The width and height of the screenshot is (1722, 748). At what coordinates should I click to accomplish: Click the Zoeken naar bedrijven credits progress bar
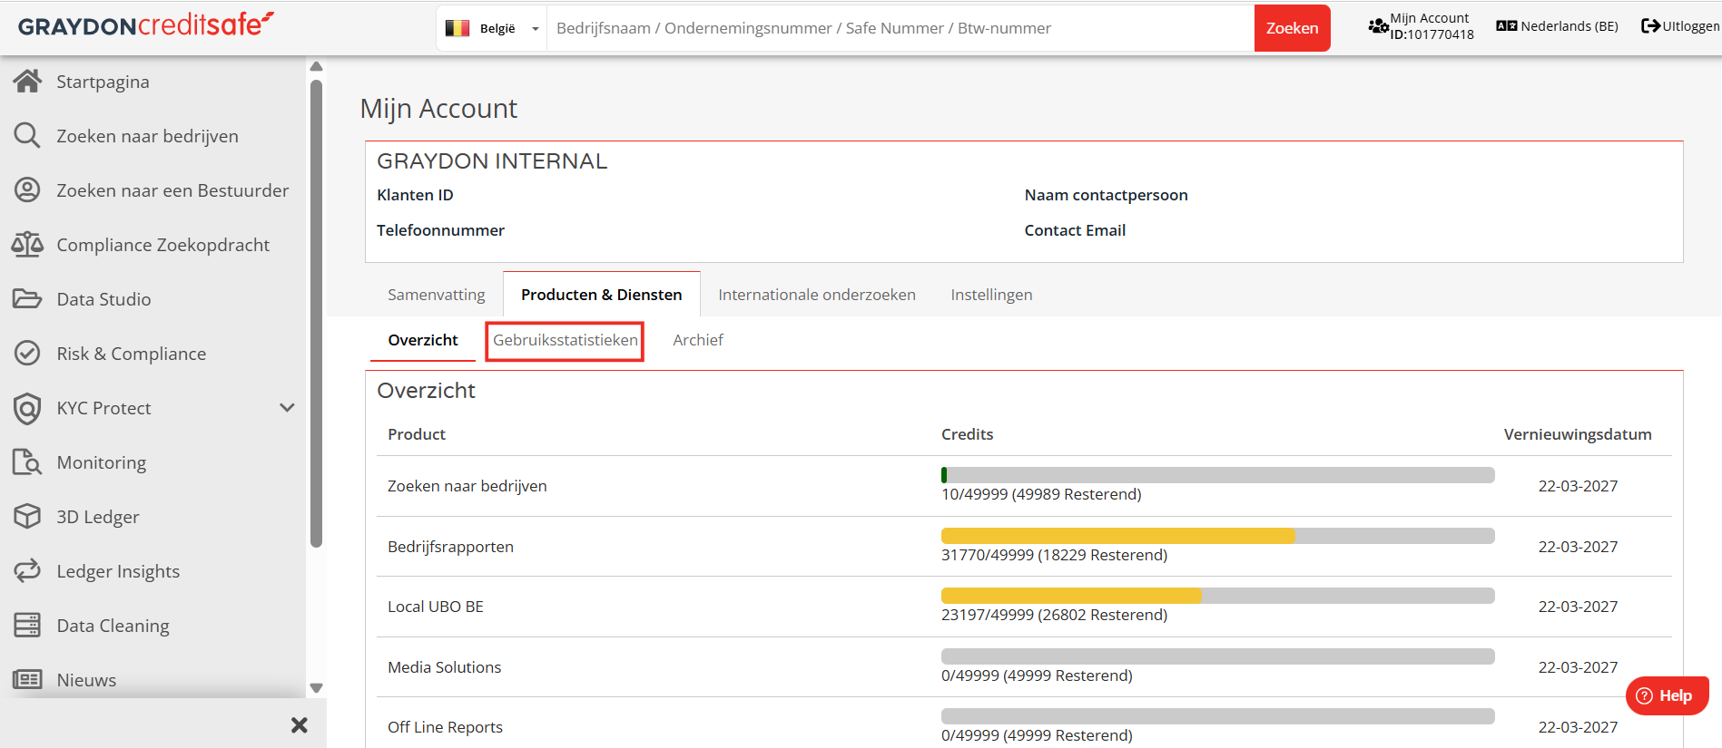coord(1217,475)
